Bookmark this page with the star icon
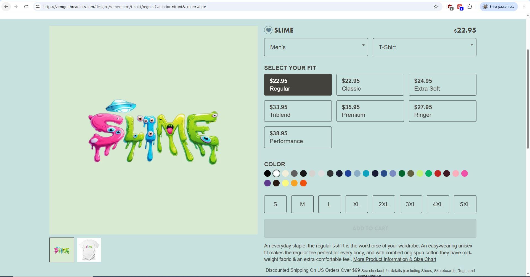530x277 pixels. 436,7
